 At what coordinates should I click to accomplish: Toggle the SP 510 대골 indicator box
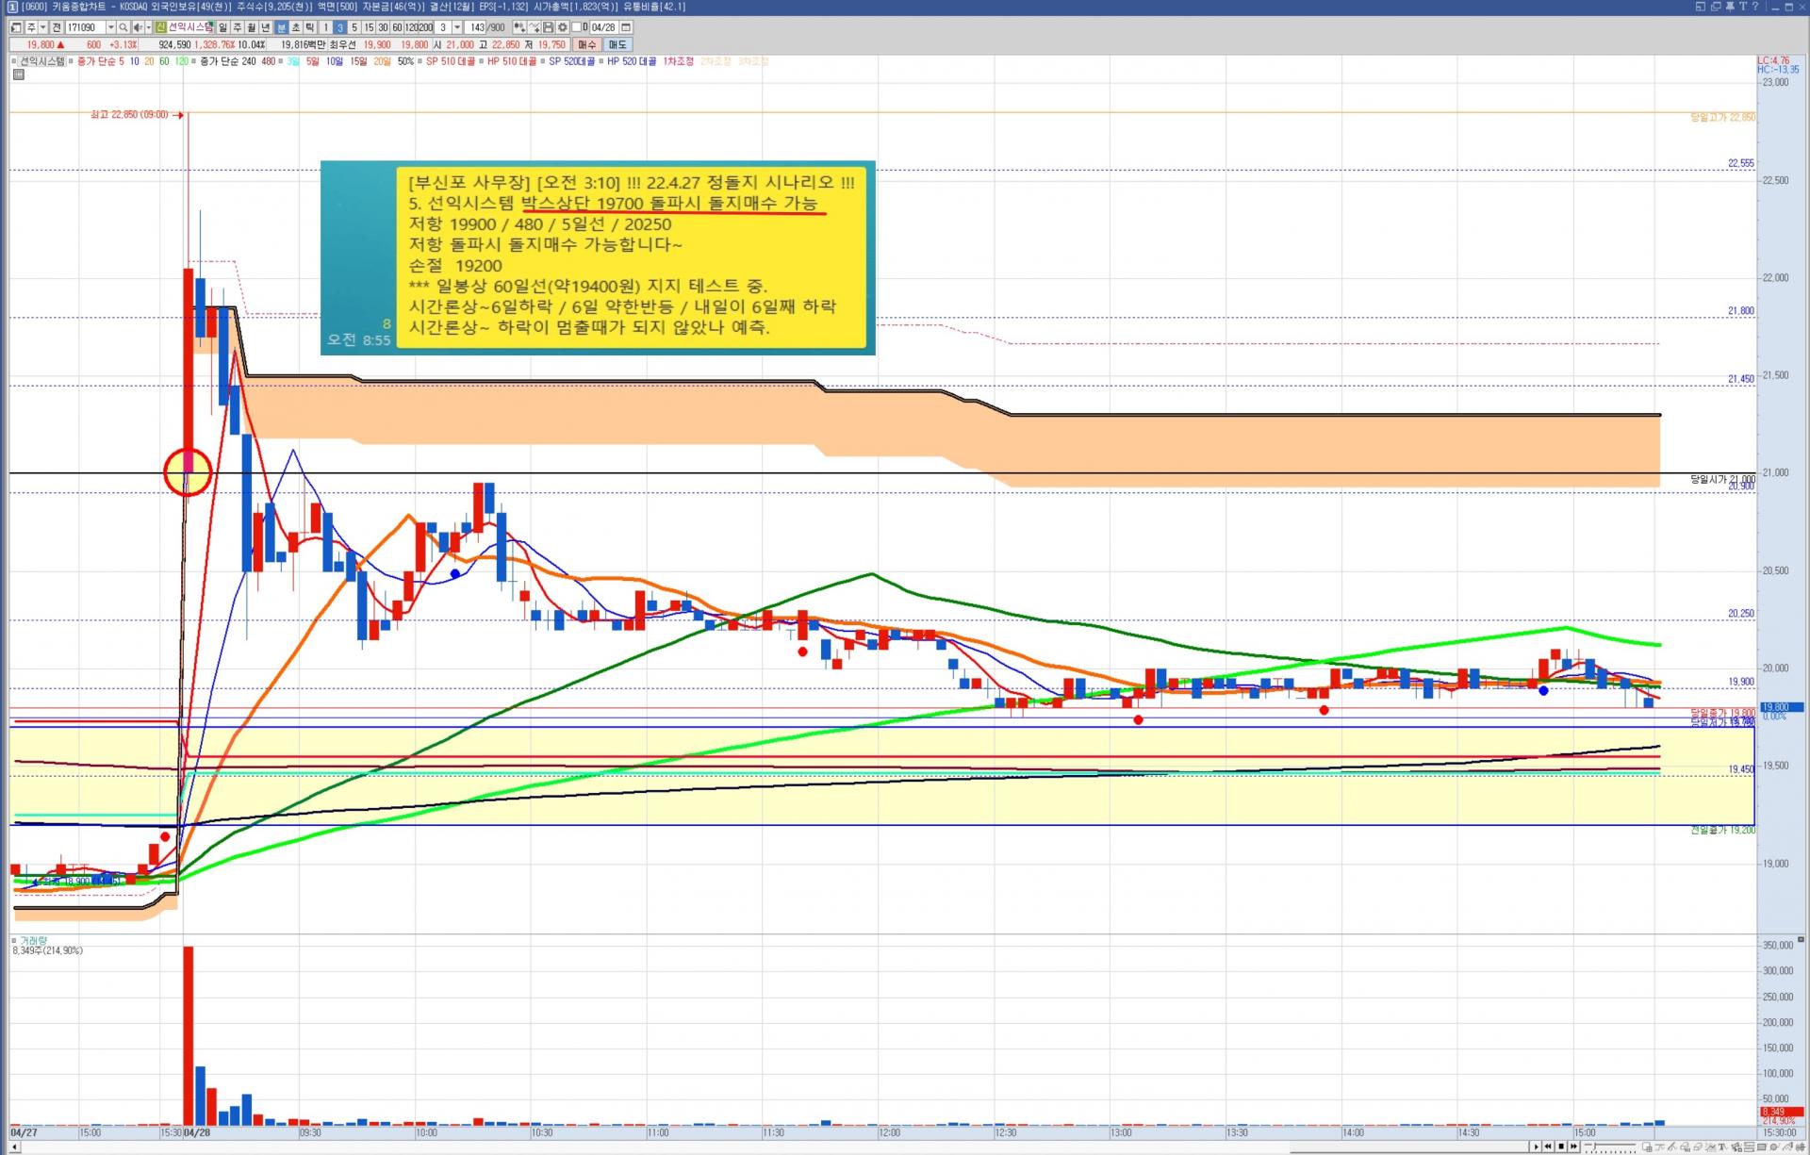coord(420,61)
